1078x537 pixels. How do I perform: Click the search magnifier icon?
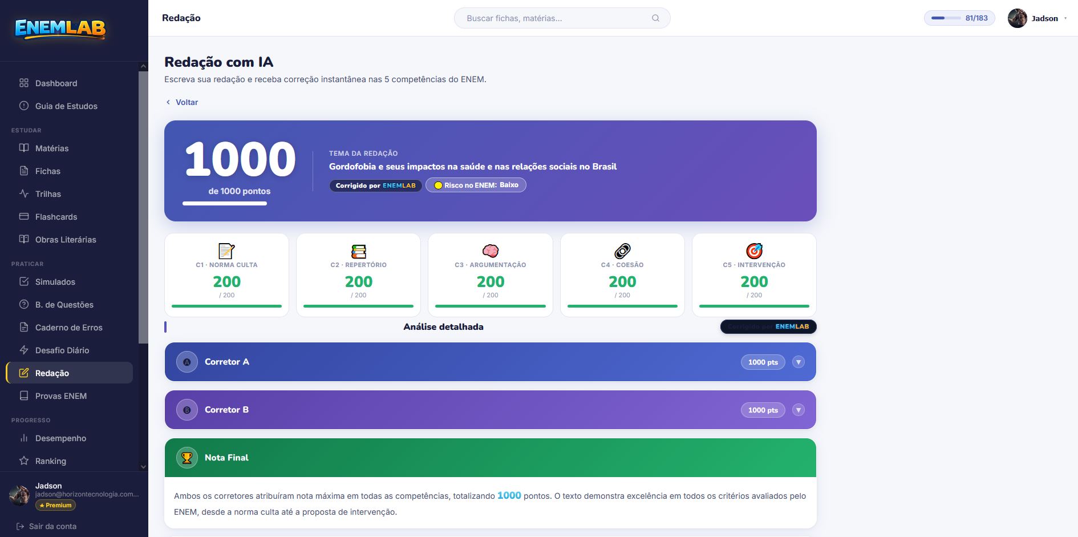[x=655, y=18]
